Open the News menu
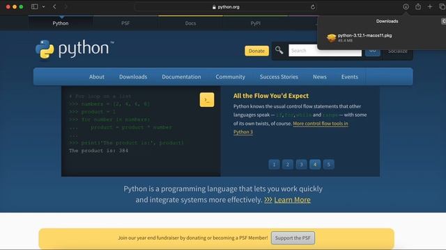The image size is (446, 250). [320, 77]
